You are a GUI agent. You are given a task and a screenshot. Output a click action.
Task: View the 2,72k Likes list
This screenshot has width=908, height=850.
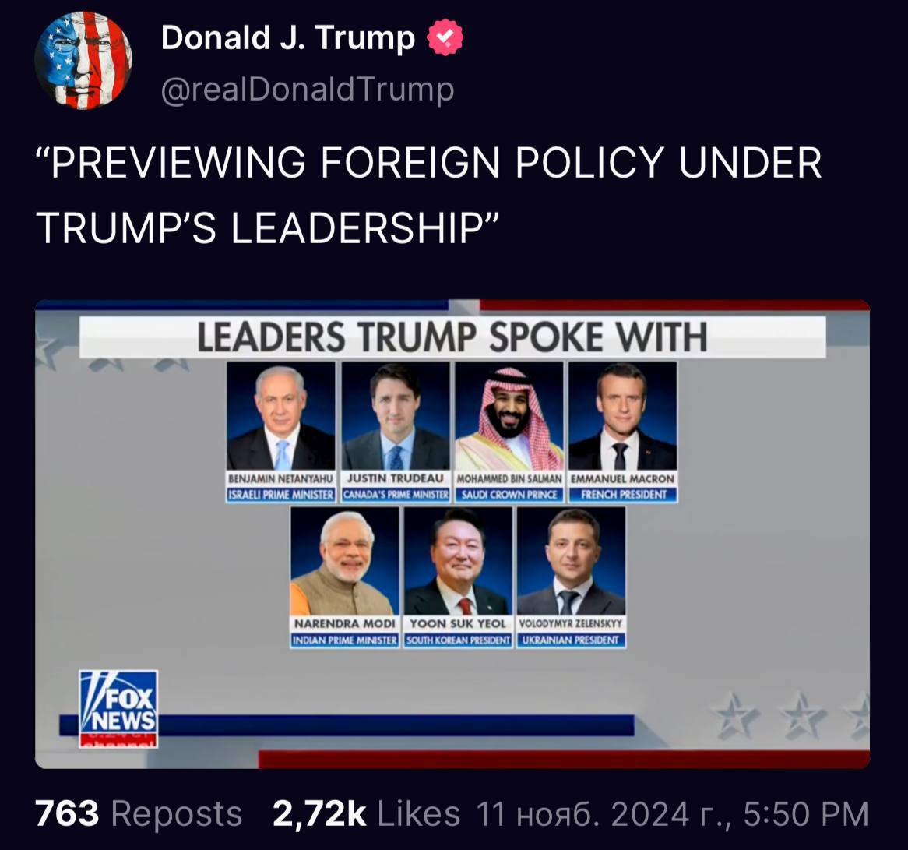tap(367, 813)
